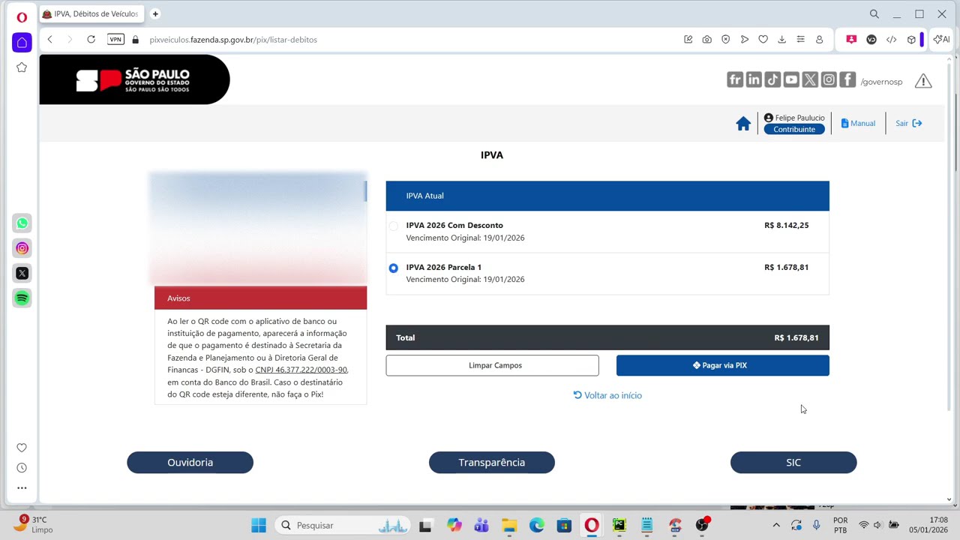Open X (Twitter) in the Opera sidebar
960x540 pixels.
point(22,273)
